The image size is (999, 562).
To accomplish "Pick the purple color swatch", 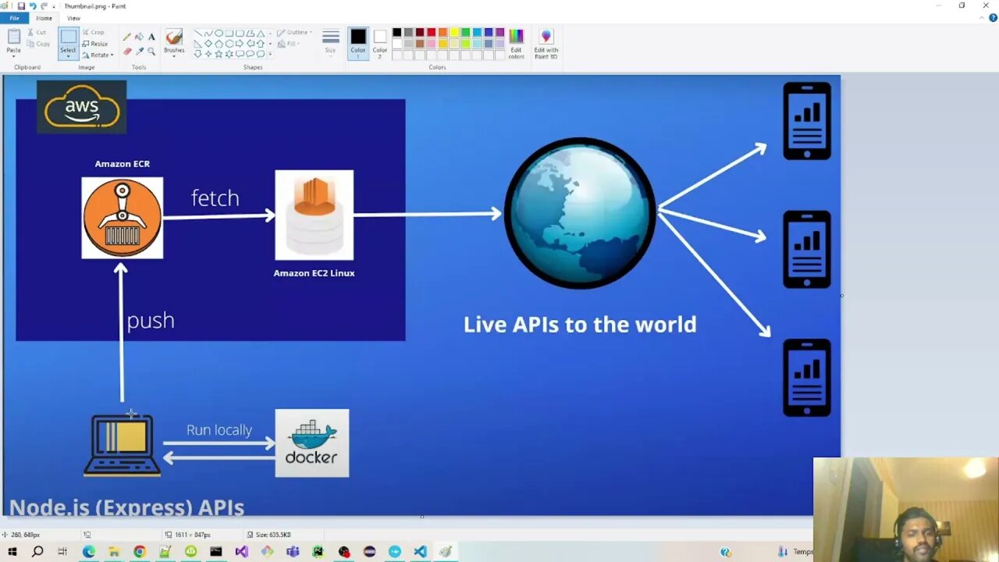I will (499, 32).
